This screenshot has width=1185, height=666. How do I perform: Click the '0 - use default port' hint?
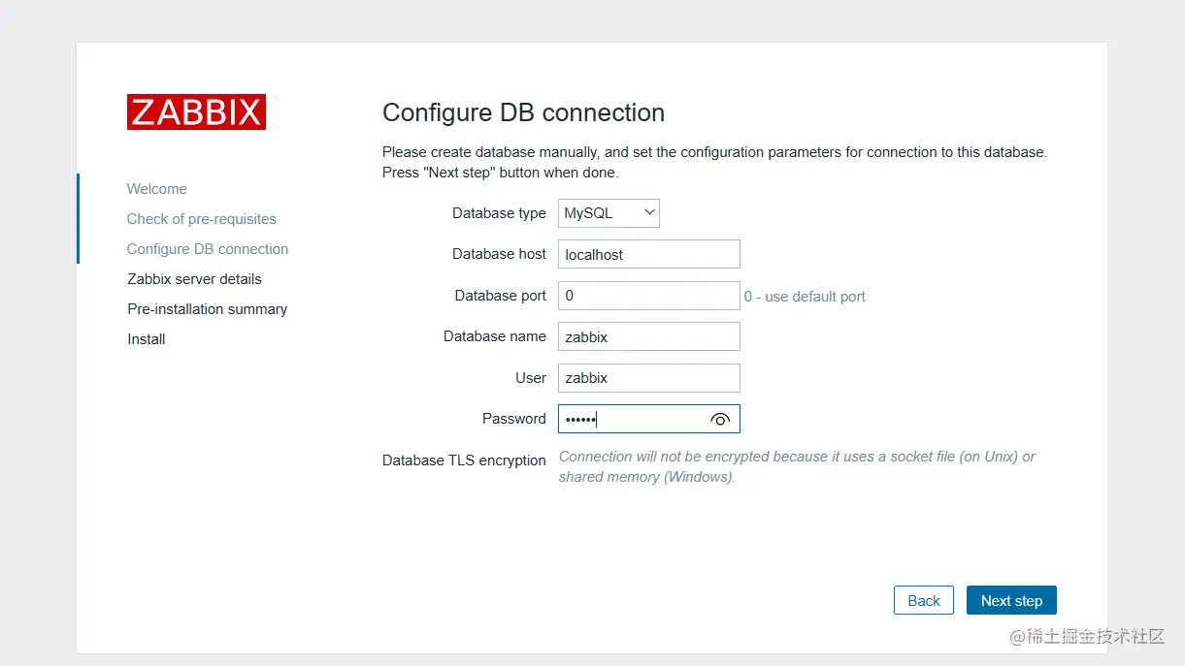point(805,297)
